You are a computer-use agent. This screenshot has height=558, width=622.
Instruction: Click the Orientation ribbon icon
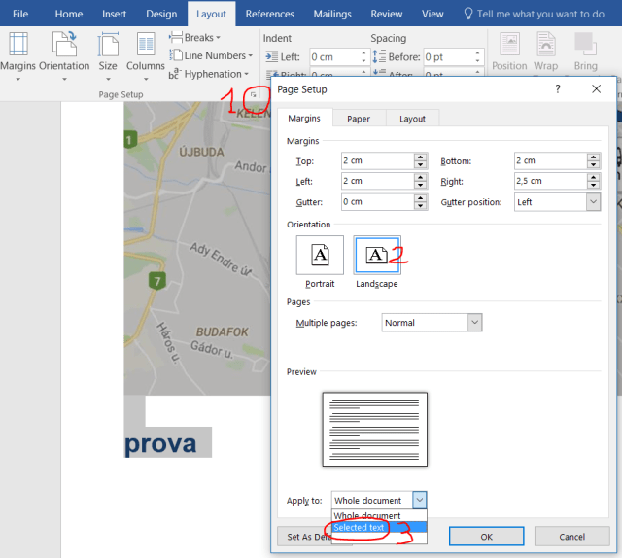[x=64, y=51]
